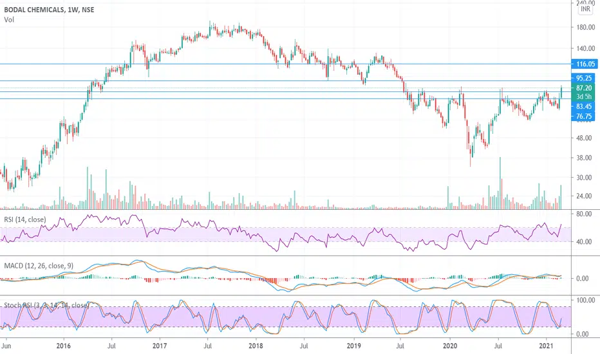Click the 95.25 price label
This screenshot has height=354, width=600.
[x=583, y=78]
